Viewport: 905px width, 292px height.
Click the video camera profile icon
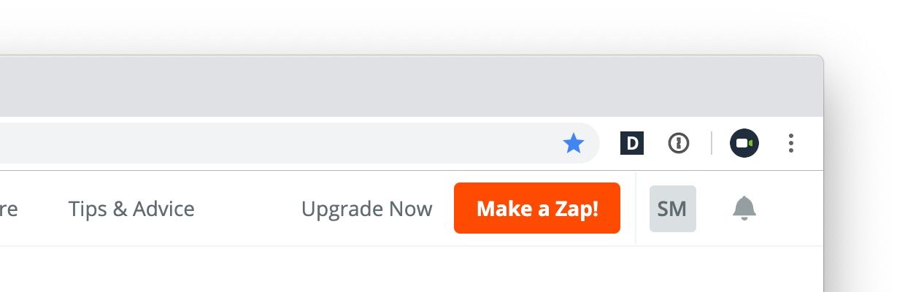point(744,143)
